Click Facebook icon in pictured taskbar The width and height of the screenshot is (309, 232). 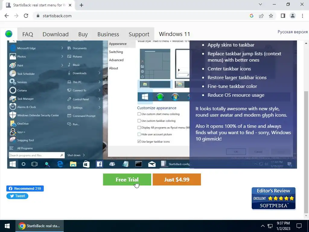(x=99, y=164)
